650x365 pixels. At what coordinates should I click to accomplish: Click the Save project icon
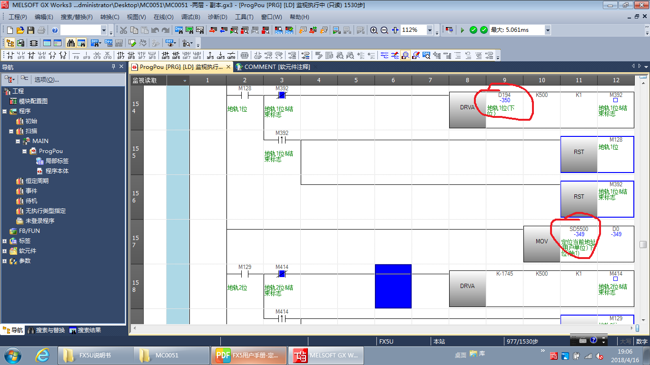point(30,30)
